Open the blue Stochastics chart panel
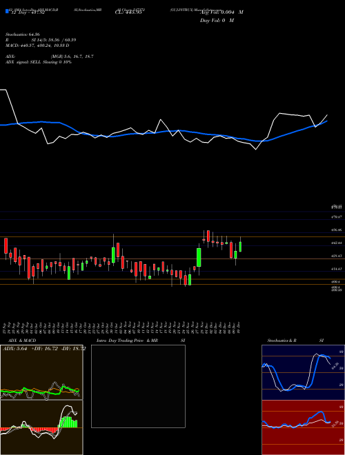Image resolution: width=345 pixels, height=455 pixels. [303, 372]
